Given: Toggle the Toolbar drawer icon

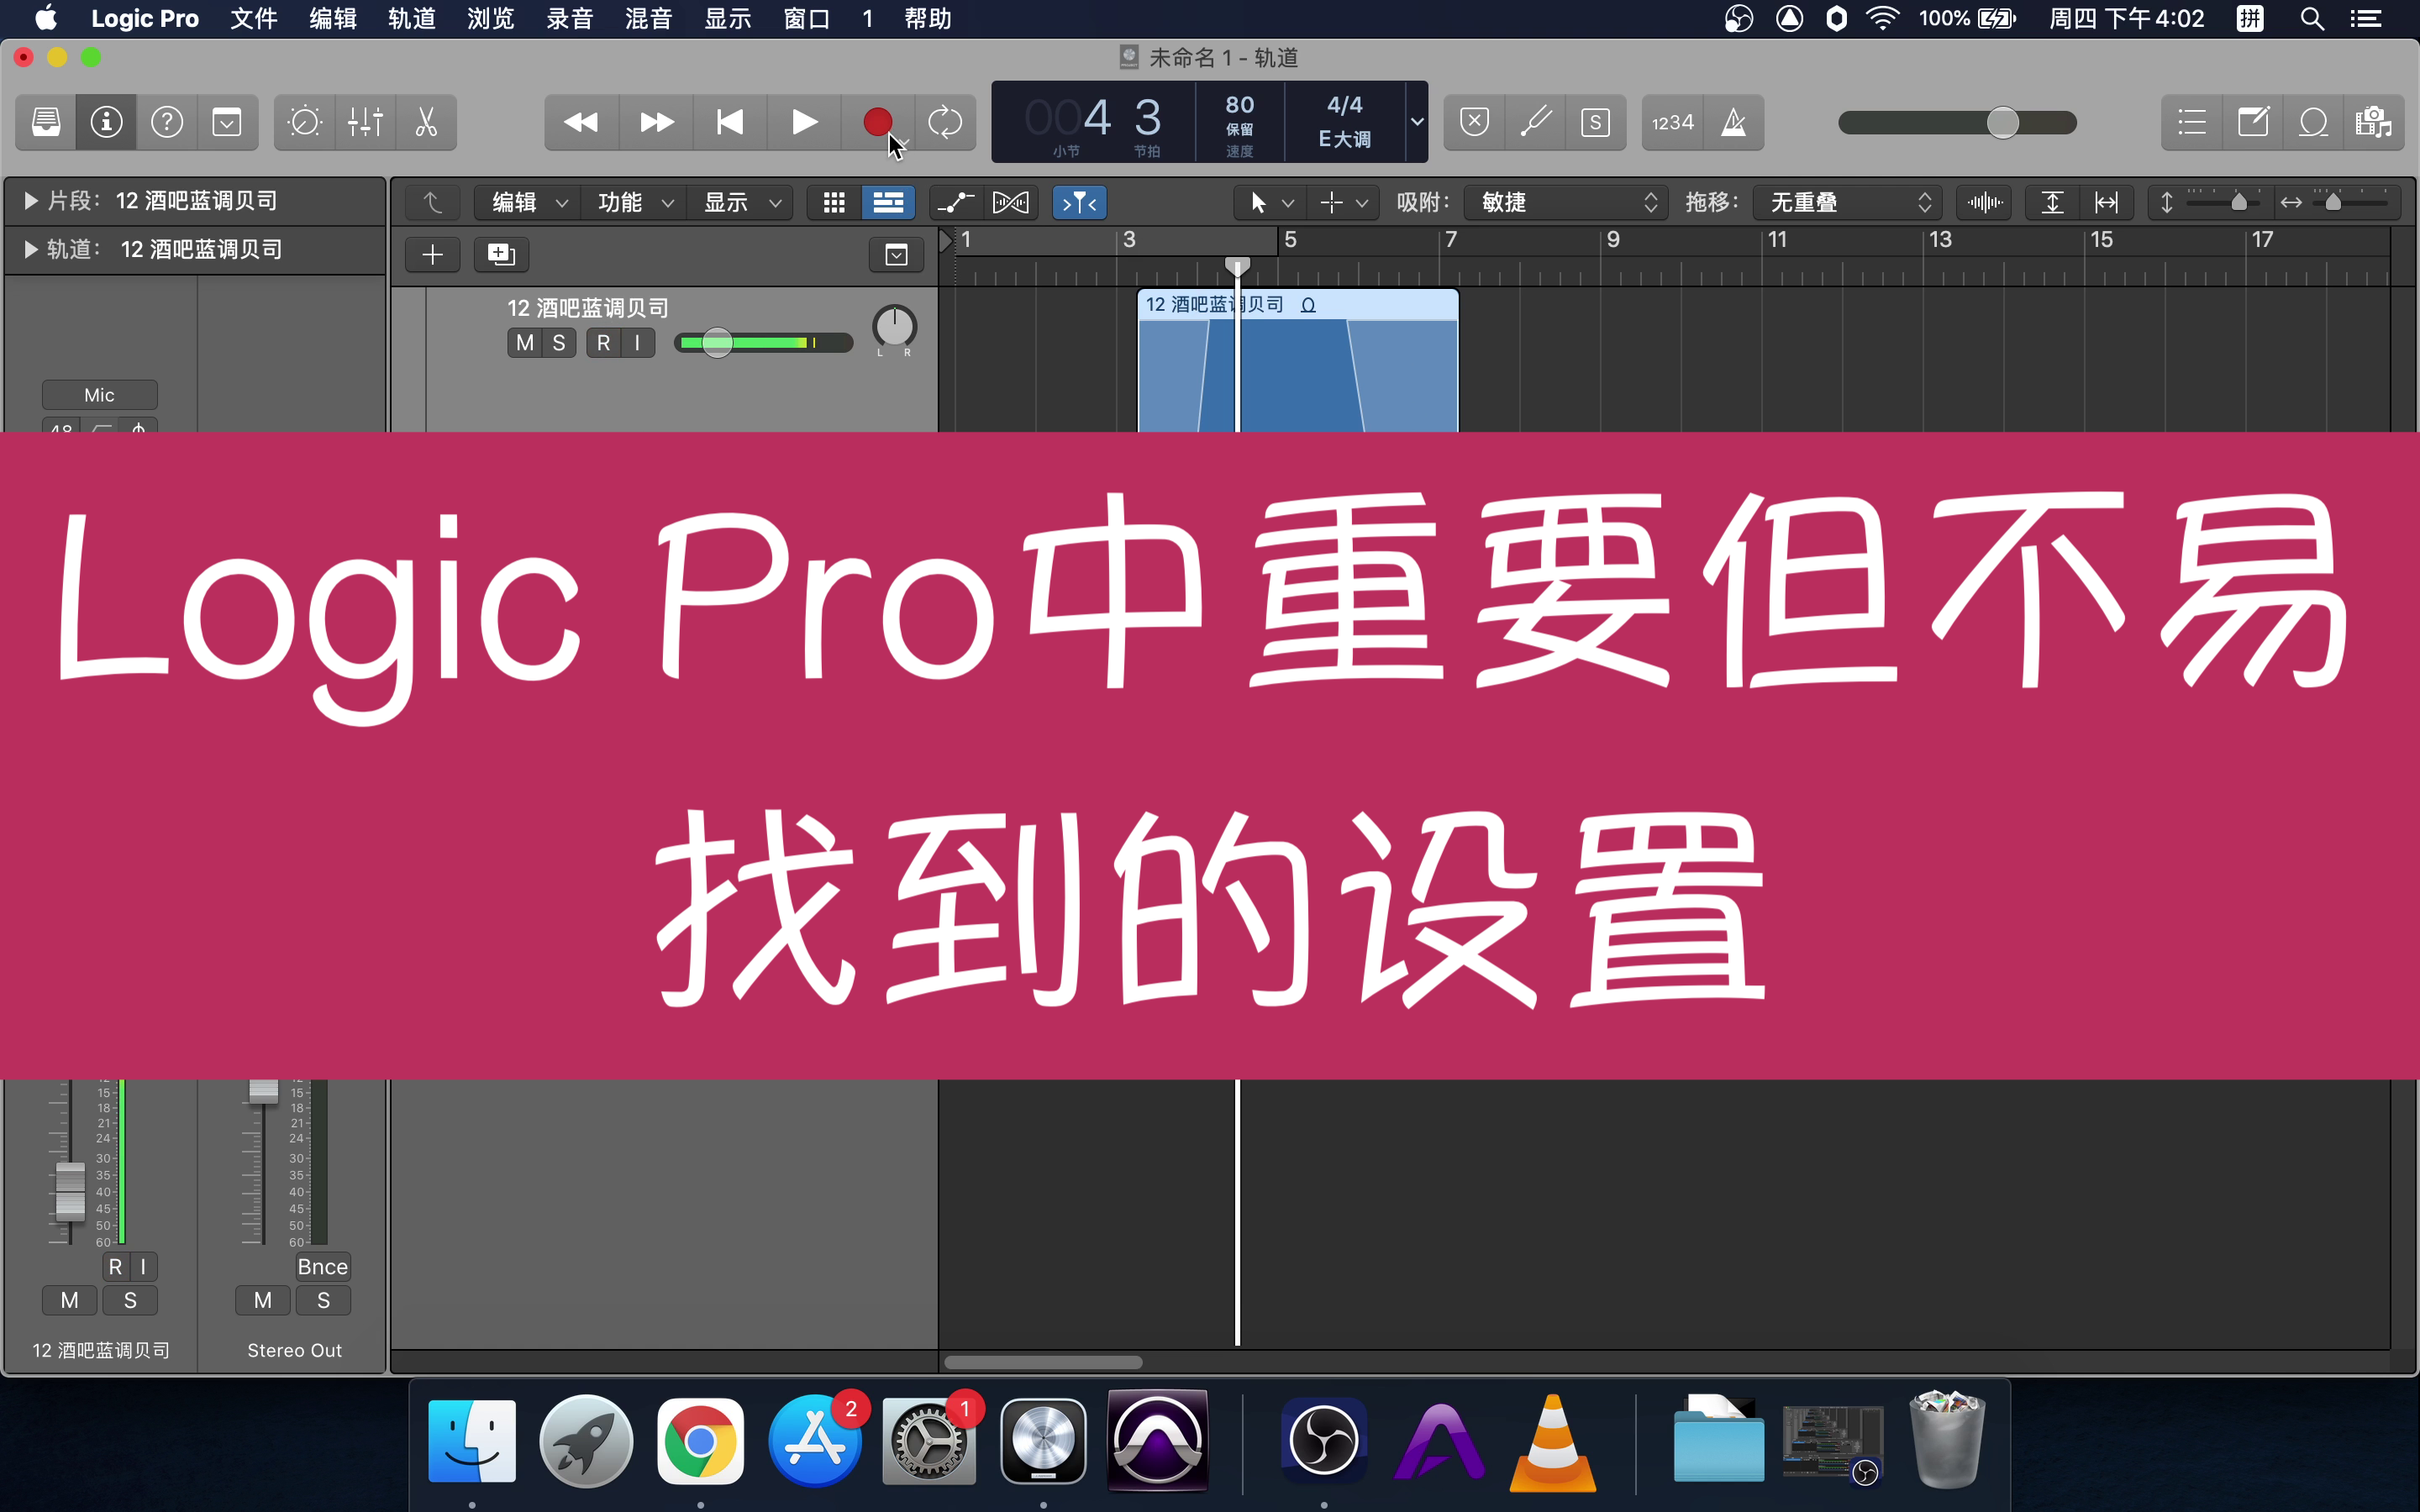Looking at the screenshot, I should coord(227,122).
